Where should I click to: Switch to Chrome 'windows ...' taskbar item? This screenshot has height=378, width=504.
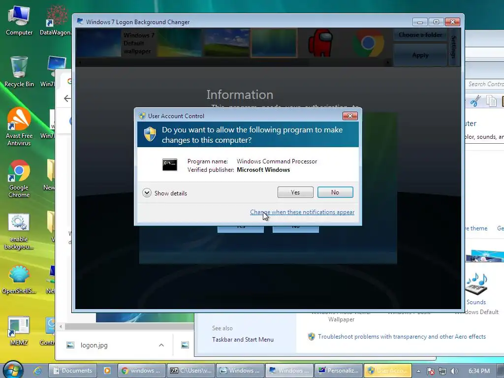[142, 371]
